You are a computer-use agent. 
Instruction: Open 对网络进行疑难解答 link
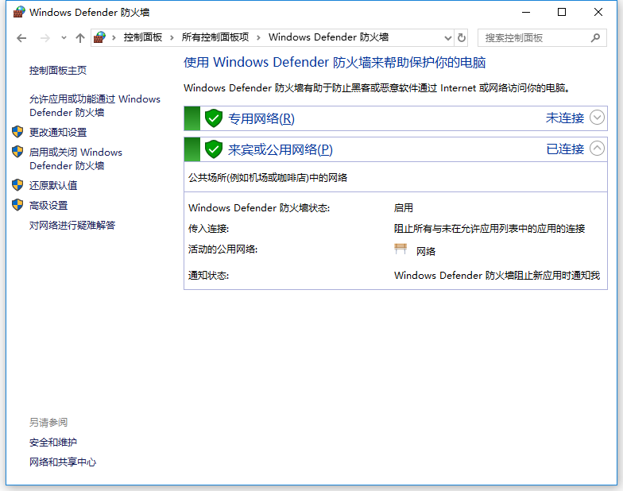[x=72, y=226]
